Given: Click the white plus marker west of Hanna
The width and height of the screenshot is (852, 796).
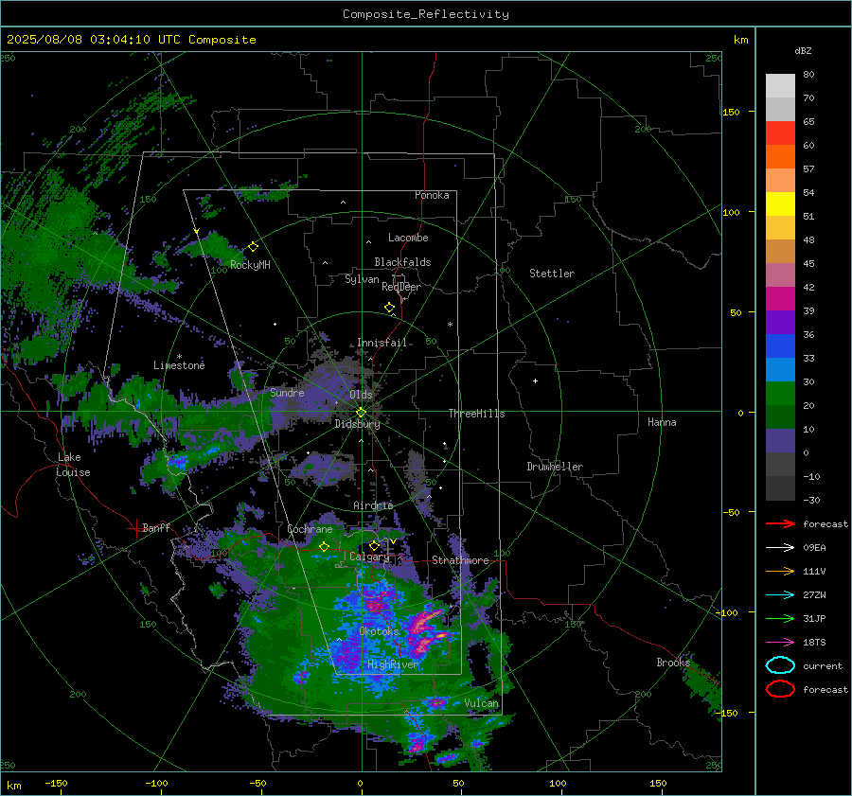Looking at the screenshot, I should [535, 380].
